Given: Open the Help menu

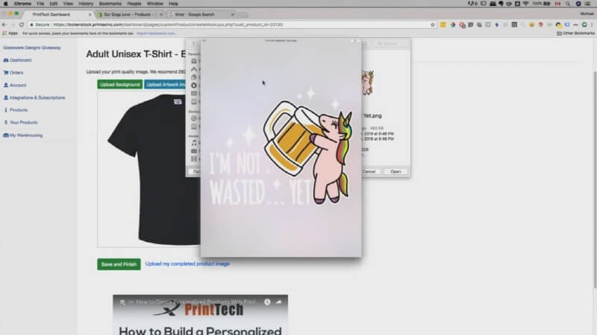Looking at the screenshot, I should point(173,4).
